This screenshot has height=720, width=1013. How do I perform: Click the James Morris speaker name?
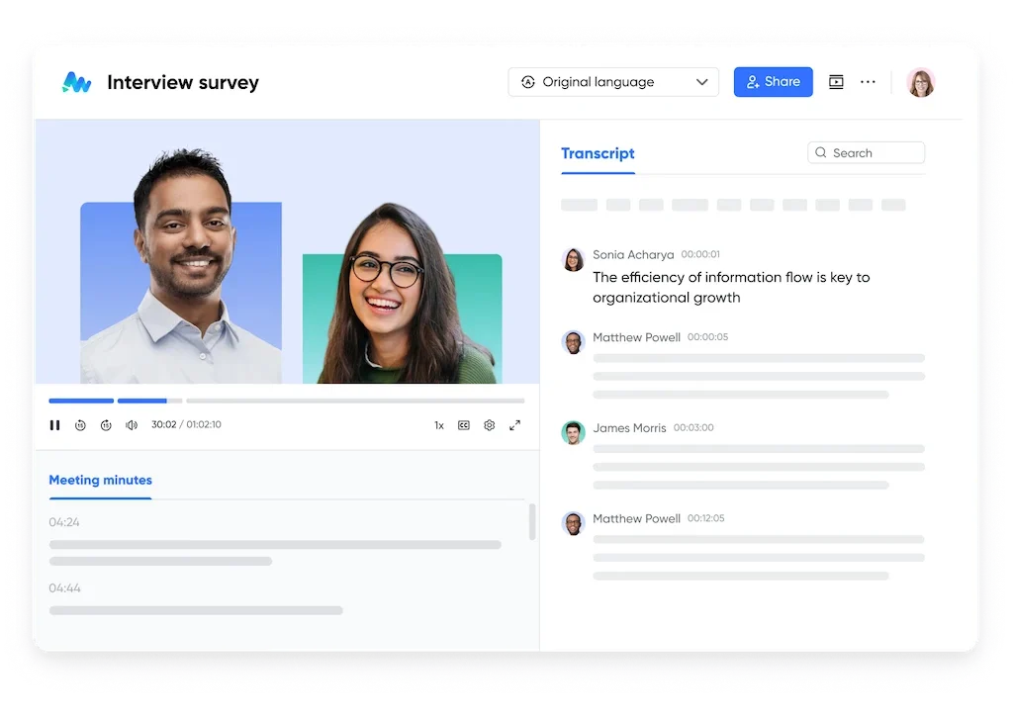tap(629, 428)
